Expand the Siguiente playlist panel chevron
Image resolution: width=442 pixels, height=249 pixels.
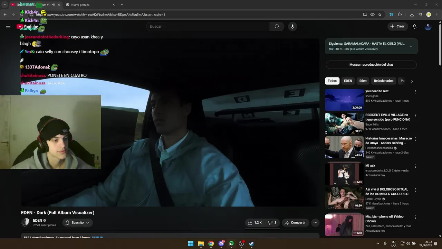pyautogui.click(x=411, y=46)
